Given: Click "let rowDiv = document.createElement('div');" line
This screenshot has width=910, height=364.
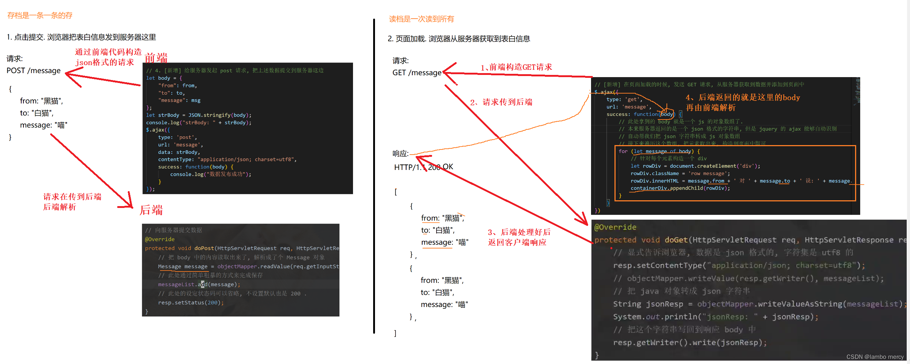Looking at the screenshot, I should point(695,166).
